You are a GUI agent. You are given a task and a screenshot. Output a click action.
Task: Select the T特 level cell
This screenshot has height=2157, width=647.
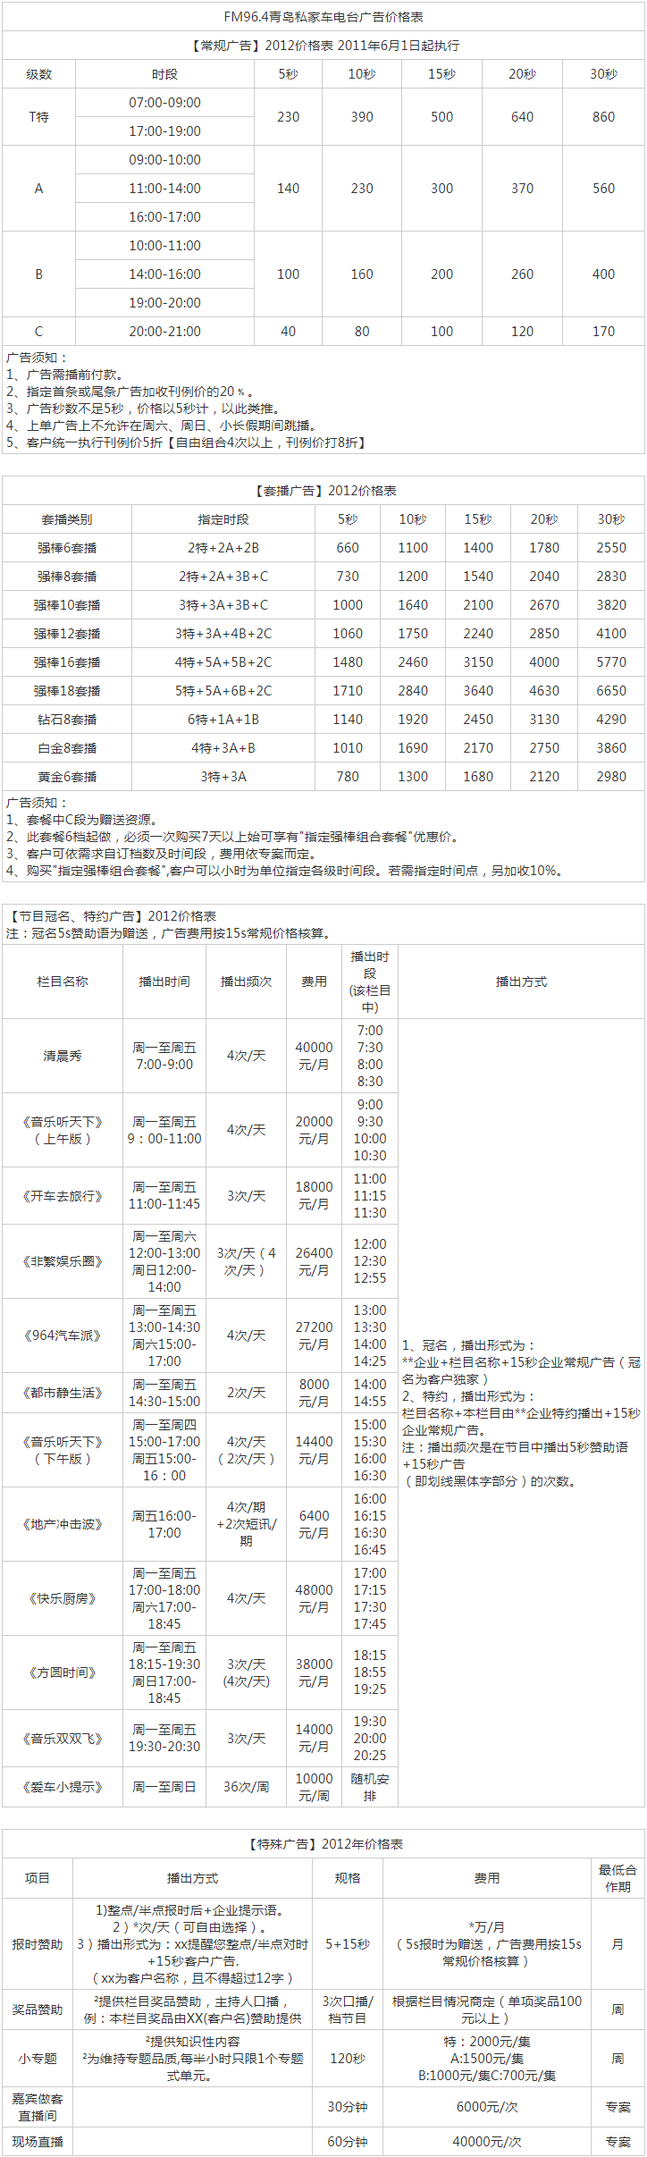click(38, 117)
